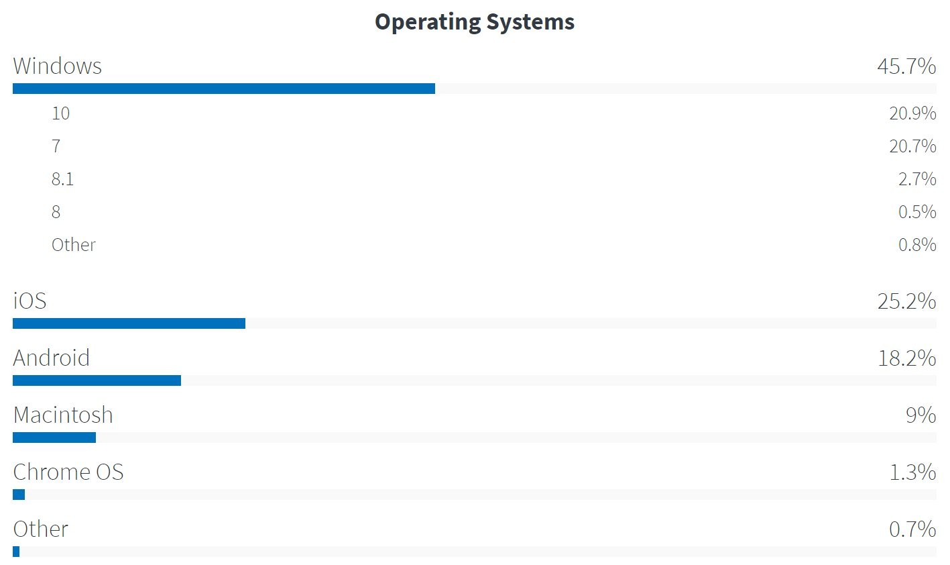Click the blue iOS usage bar
Image resolution: width=950 pixels, height=565 pixels.
pyautogui.click(x=129, y=323)
